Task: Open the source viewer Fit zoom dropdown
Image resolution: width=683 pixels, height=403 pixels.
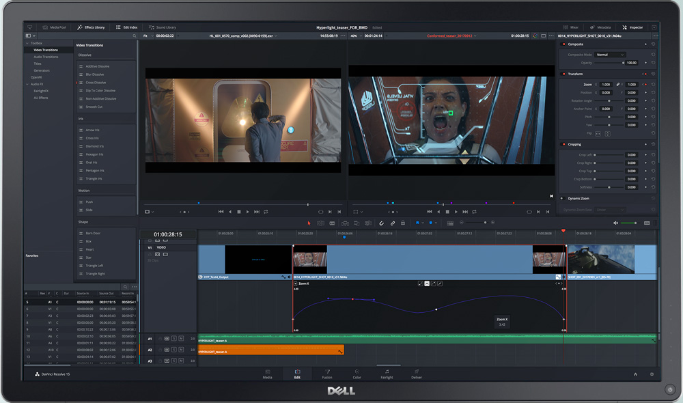Action: pos(148,36)
